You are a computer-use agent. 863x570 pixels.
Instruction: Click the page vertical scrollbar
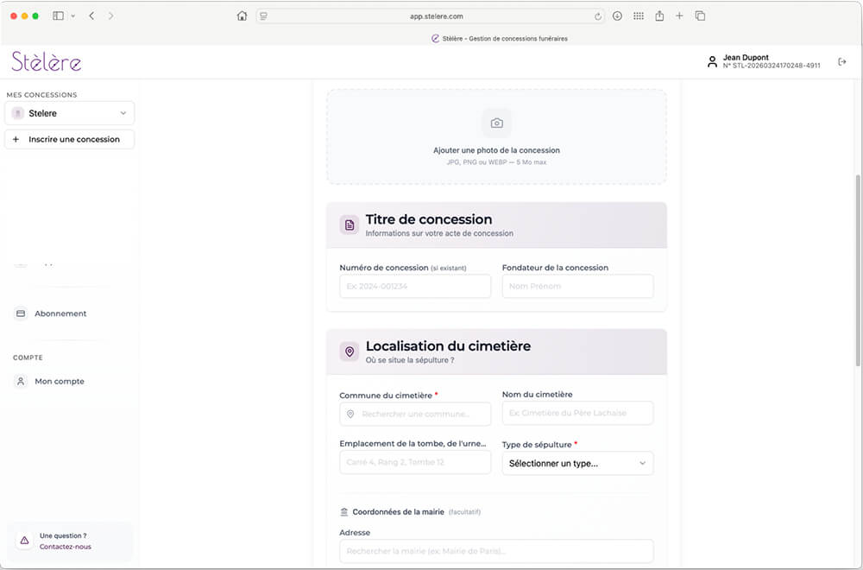point(858,269)
